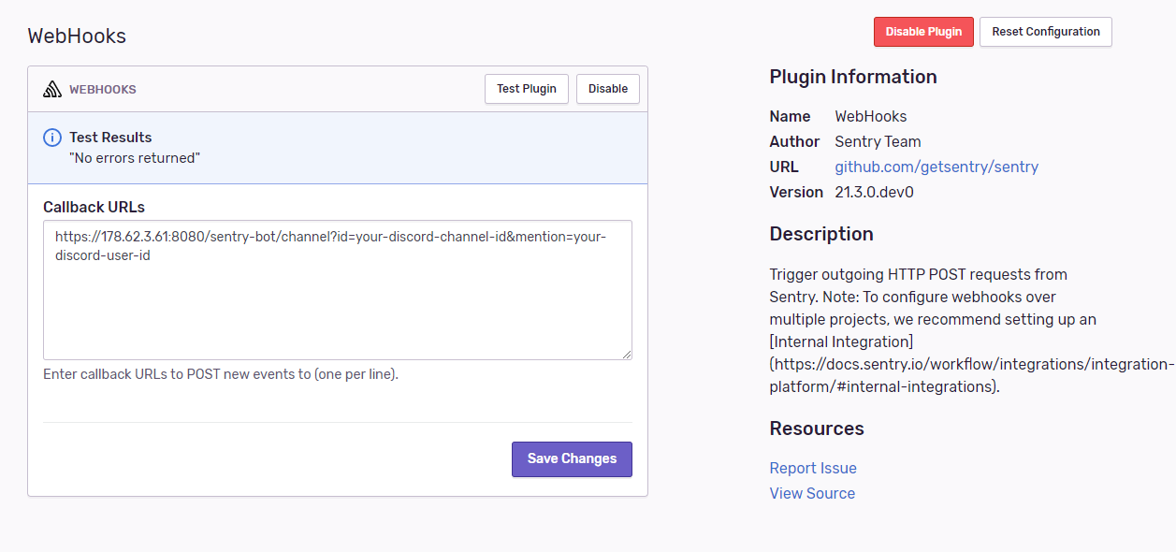The width and height of the screenshot is (1176, 552).
Task: Click the textarea resize handle corner
Action: click(x=626, y=354)
